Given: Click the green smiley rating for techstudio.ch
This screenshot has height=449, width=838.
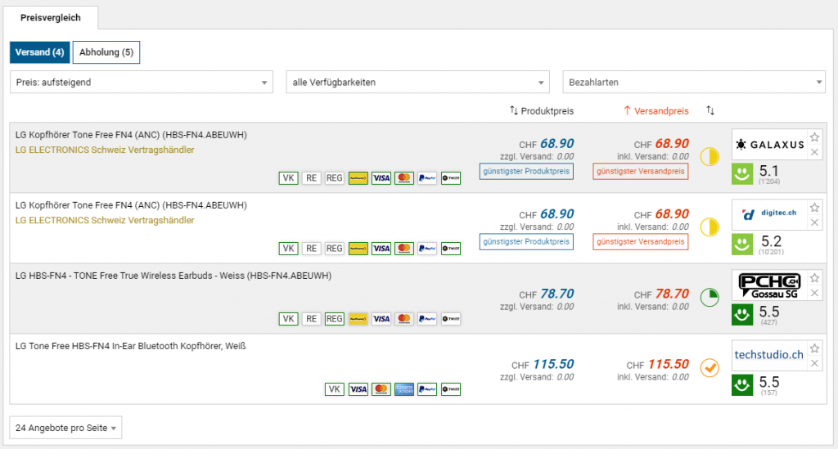Looking at the screenshot, I should [x=742, y=384].
